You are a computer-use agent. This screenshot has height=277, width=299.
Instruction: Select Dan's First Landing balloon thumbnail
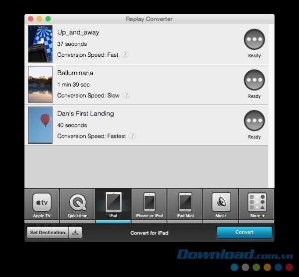tap(40, 125)
